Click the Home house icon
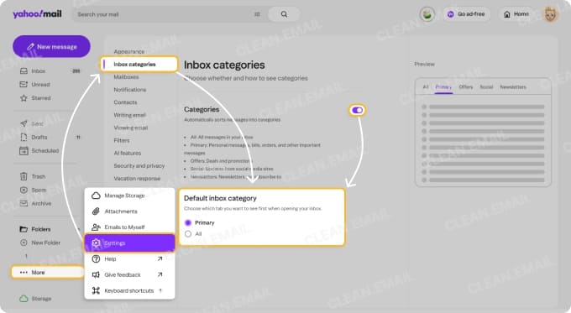Screen dimensions: 571x313 coord(506,14)
